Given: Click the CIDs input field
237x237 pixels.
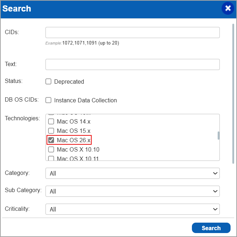Looking at the screenshot, I should pyautogui.click(x=132, y=32).
